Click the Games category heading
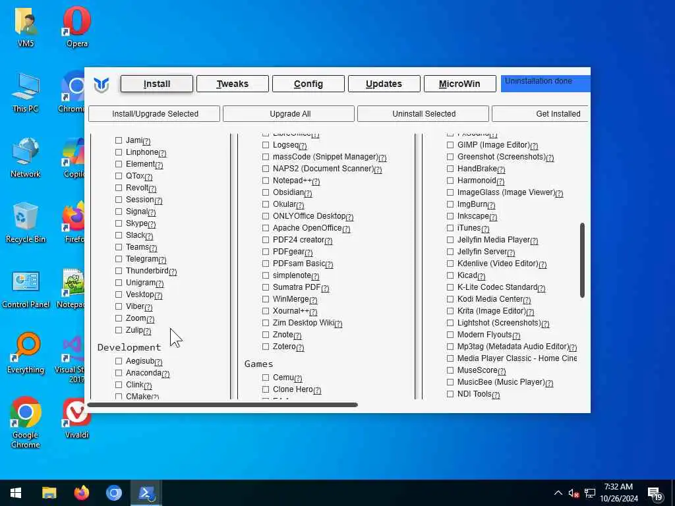Screen dimensions: 675x506 tap(258, 364)
